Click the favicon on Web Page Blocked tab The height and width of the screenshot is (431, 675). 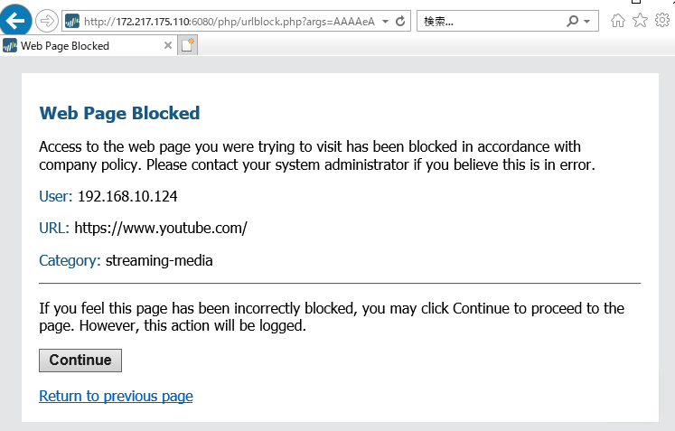10,46
